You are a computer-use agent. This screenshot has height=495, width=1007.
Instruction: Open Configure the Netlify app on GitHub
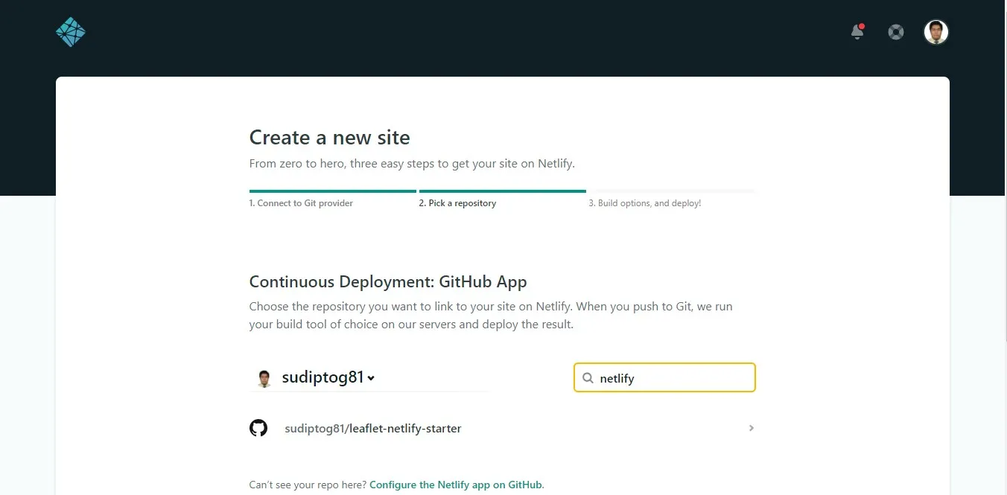click(x=456, y=484)
